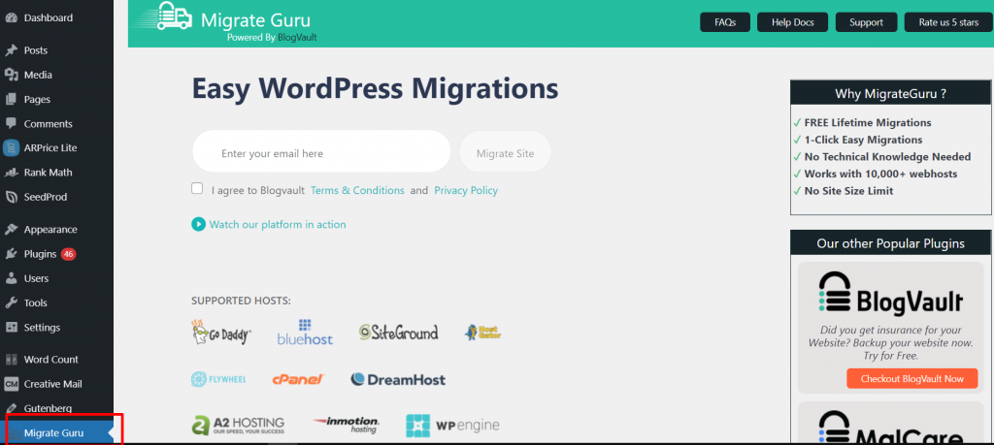Image resolution: width=994 pixels, height=445 pixels.
Task: Click the Plugins plug icon
Action: pos(11,254)
